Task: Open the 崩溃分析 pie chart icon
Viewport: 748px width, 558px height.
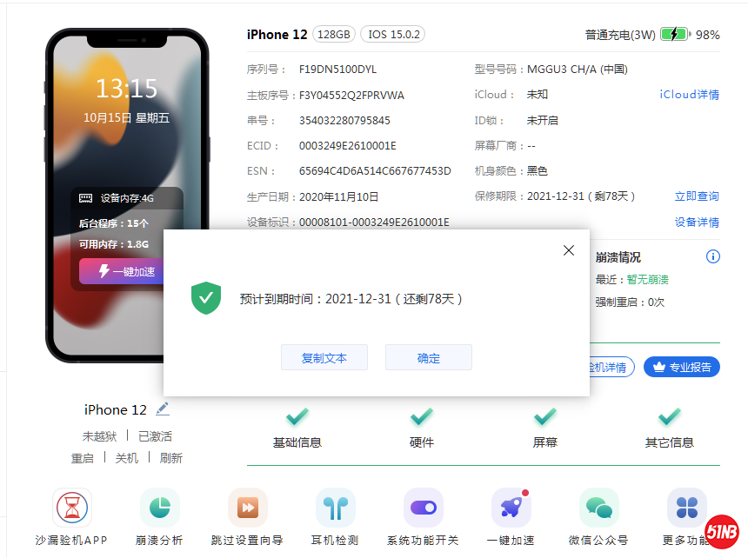Action: coord(160,508)
